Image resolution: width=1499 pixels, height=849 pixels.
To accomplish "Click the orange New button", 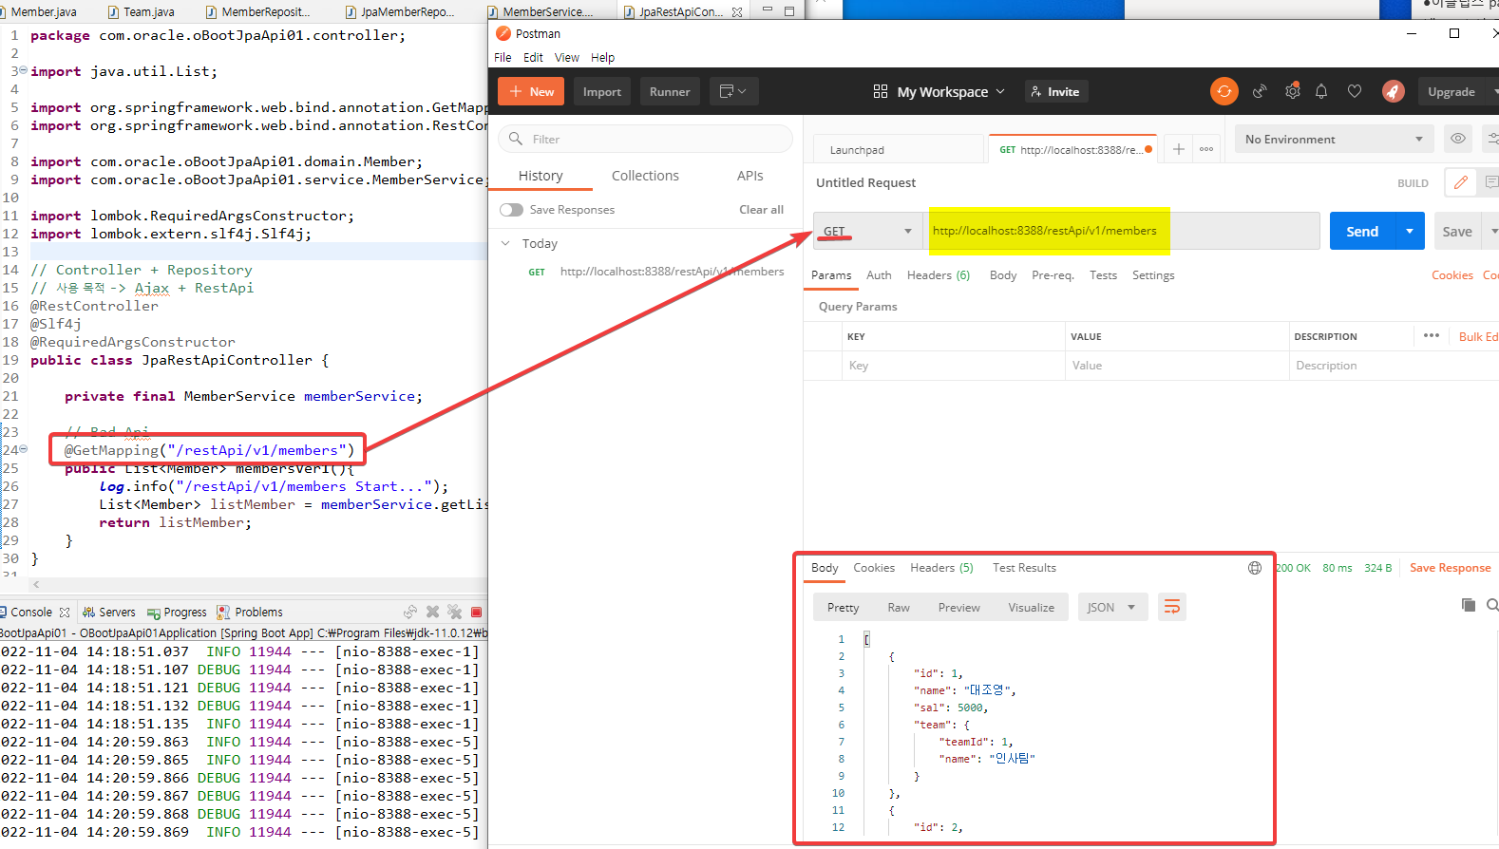I will pos(531,91).
